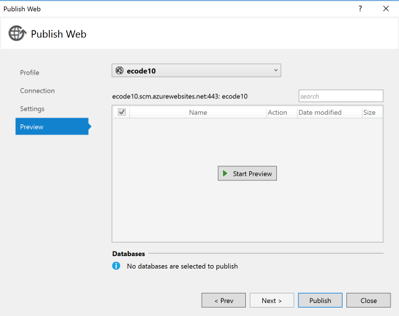Click the blue database info icon
The image size is (399, 316).
tap(116, 266)
